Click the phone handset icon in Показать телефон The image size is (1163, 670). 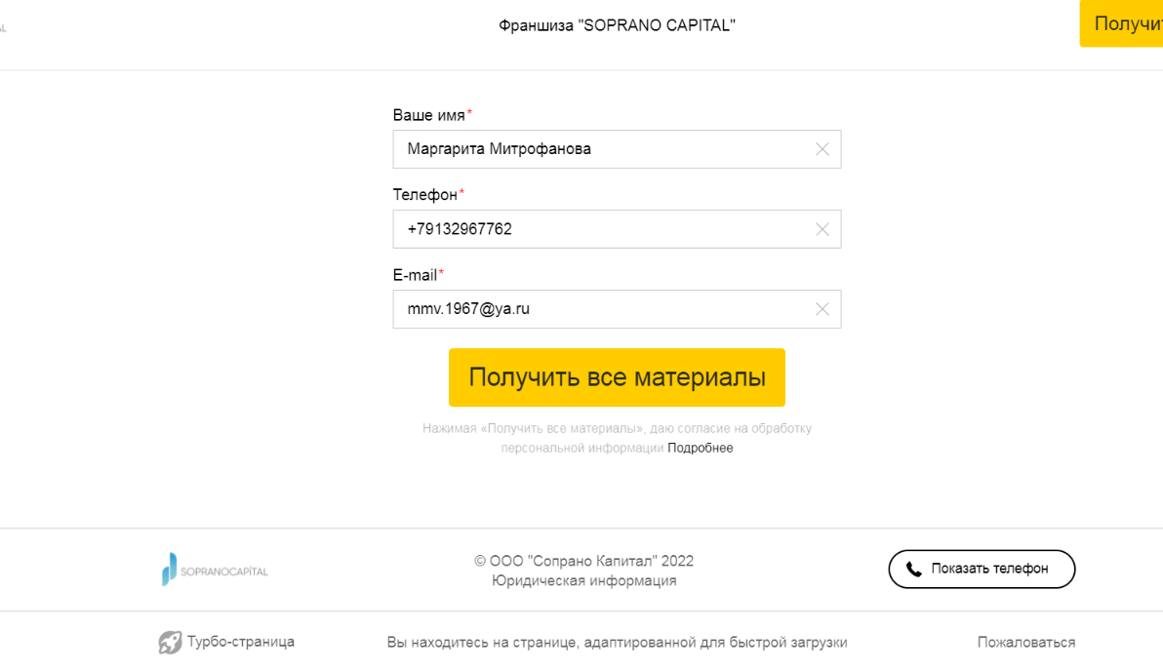(x=914, y=570)
